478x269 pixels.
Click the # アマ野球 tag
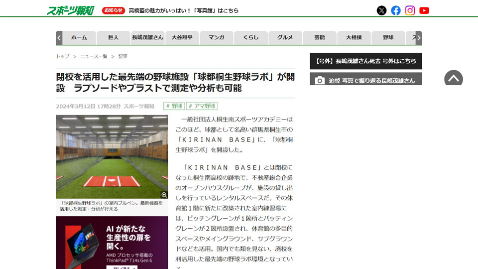point(202,106)
